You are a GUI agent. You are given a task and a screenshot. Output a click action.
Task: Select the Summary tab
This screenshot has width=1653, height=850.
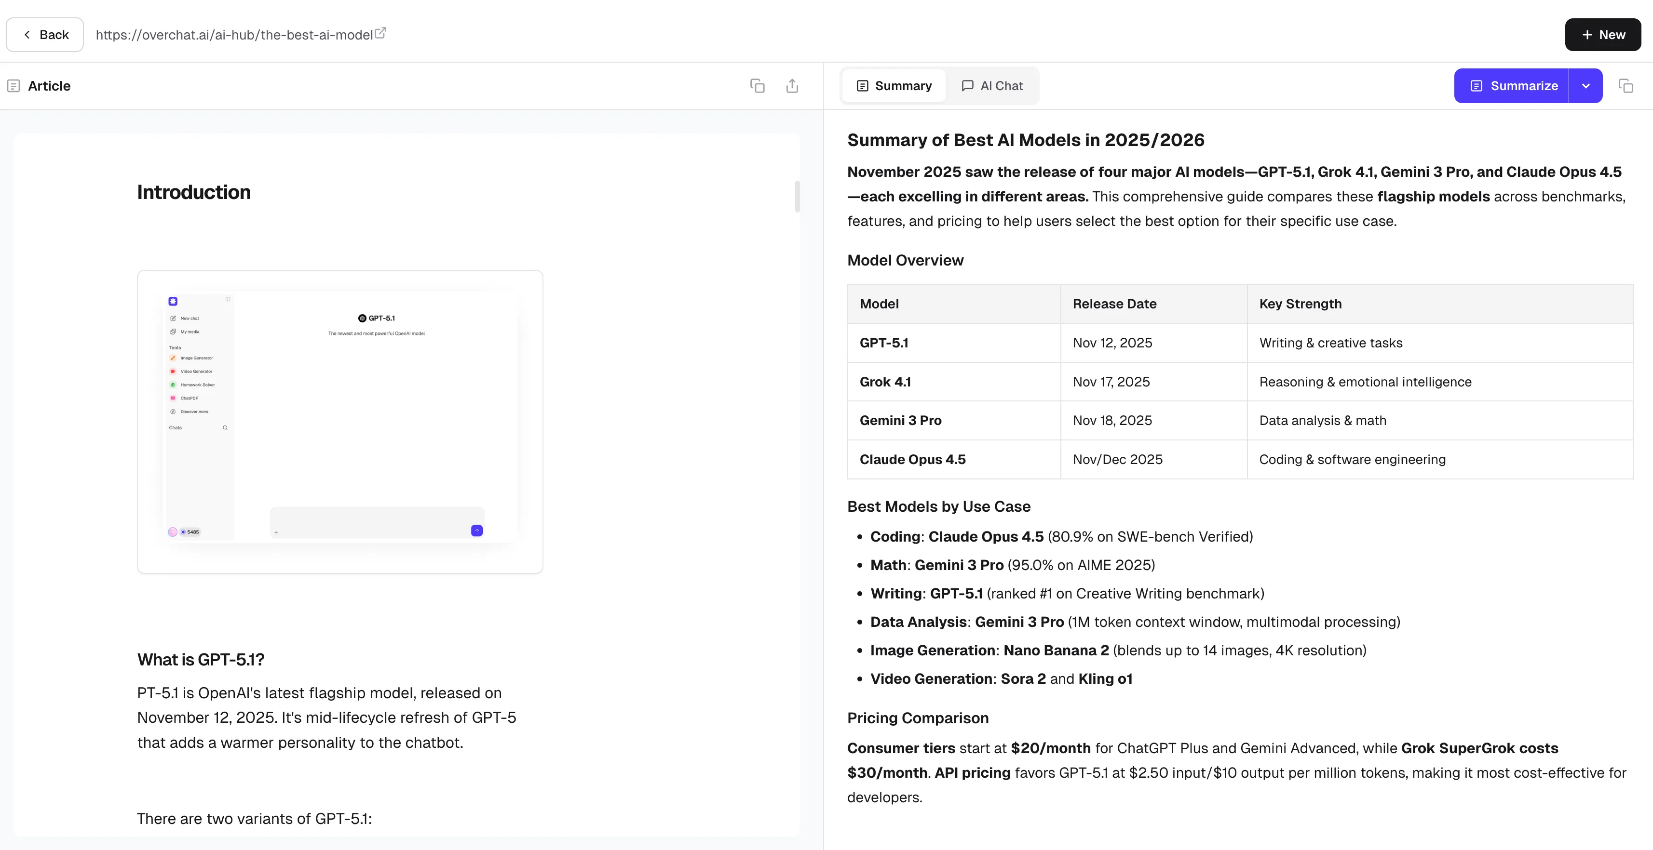(893, 85)
